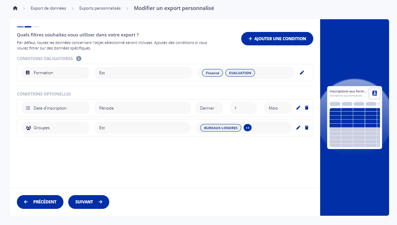Click the contact icon on export preview card

pyautogui.click(x=375, y=93)
